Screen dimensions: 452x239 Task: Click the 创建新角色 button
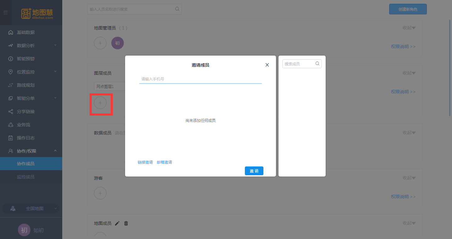click(408, 9)
